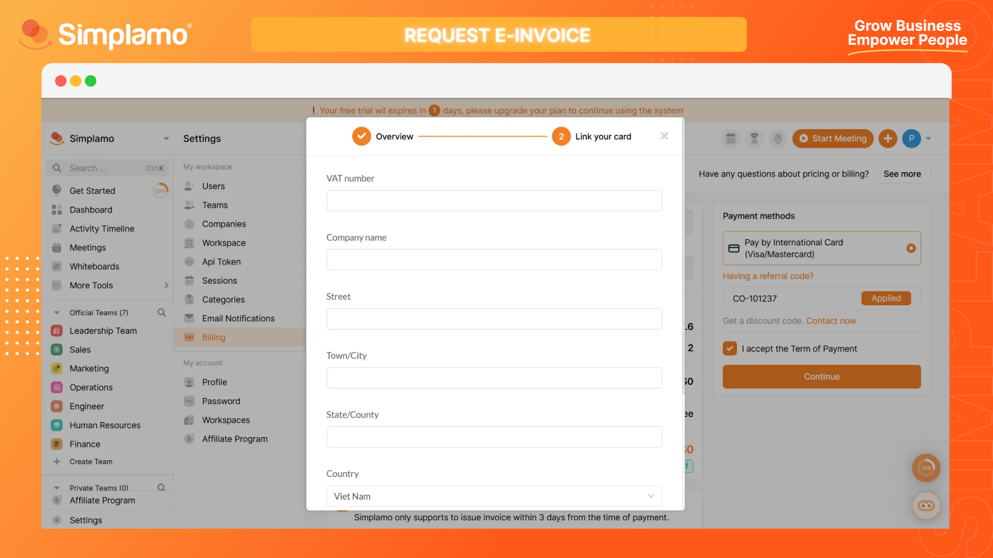Click the calendar icon in top bar
The width and height of the screenshot is (993, 558).
[730, 138]
